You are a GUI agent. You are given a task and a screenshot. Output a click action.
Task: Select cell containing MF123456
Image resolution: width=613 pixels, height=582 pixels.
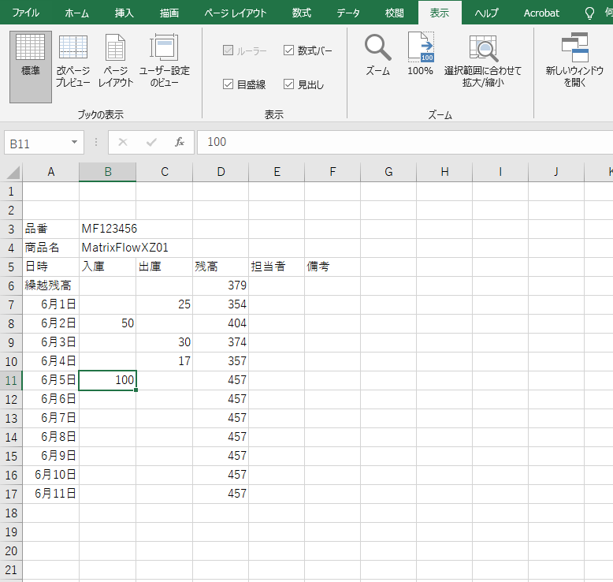coord(107,229)
